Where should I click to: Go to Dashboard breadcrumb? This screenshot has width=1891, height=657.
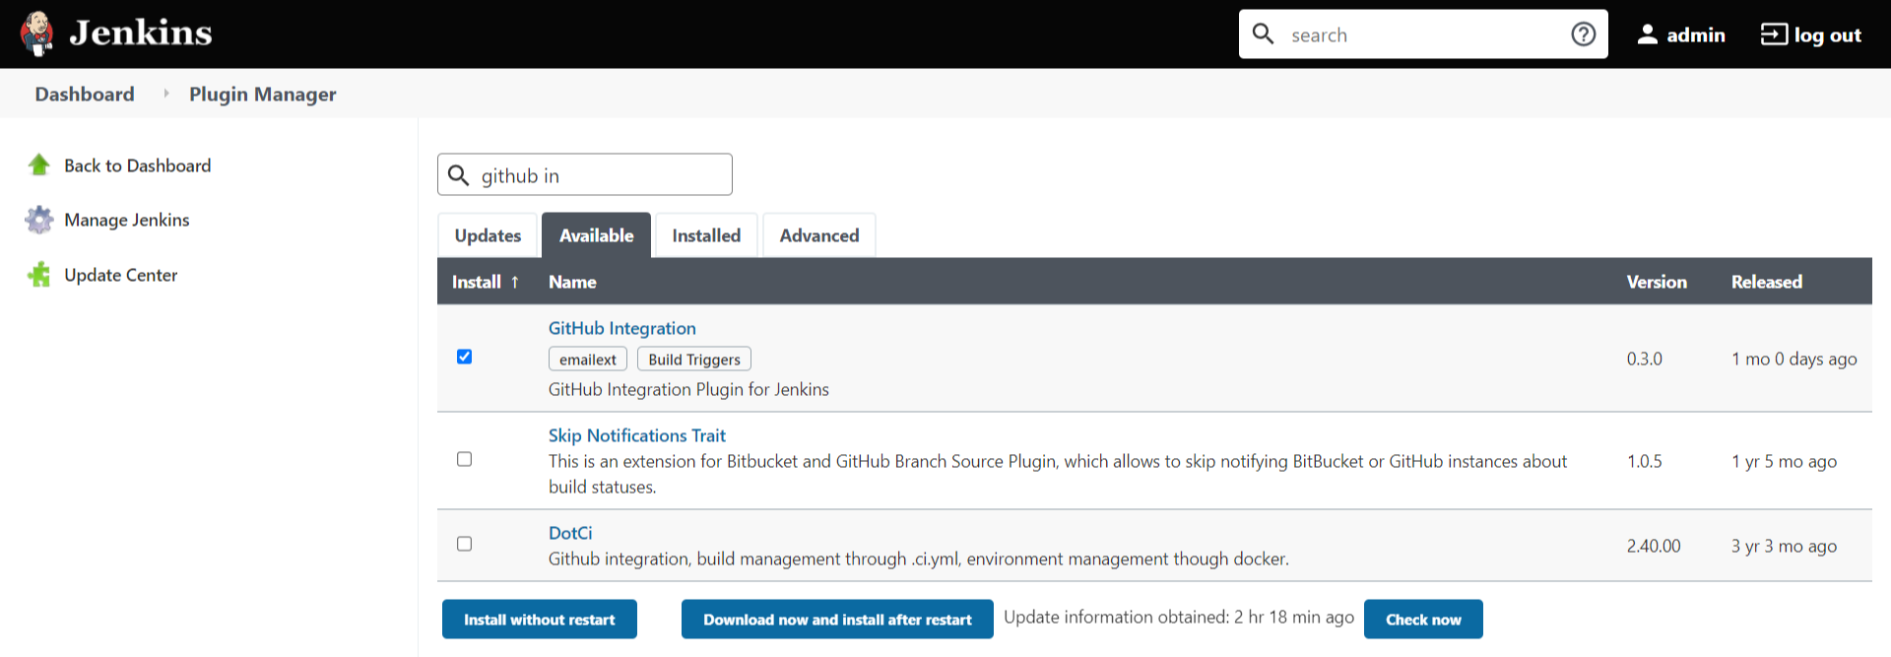click(85, 94)
